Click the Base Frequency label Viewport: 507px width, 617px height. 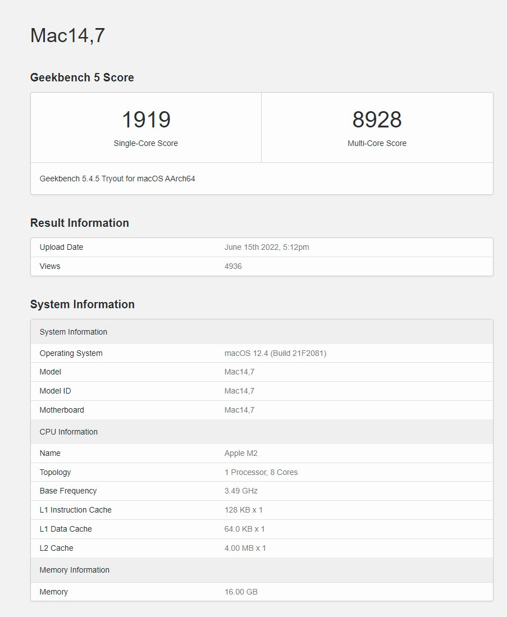(68, 491)
